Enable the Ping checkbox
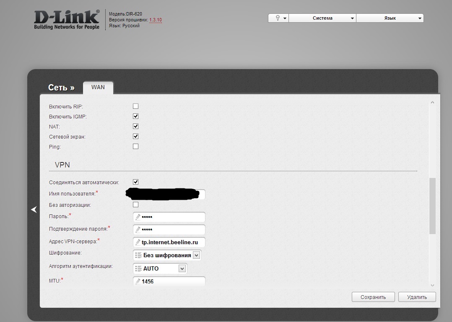 pyautogui.click(x=135, y=147)
